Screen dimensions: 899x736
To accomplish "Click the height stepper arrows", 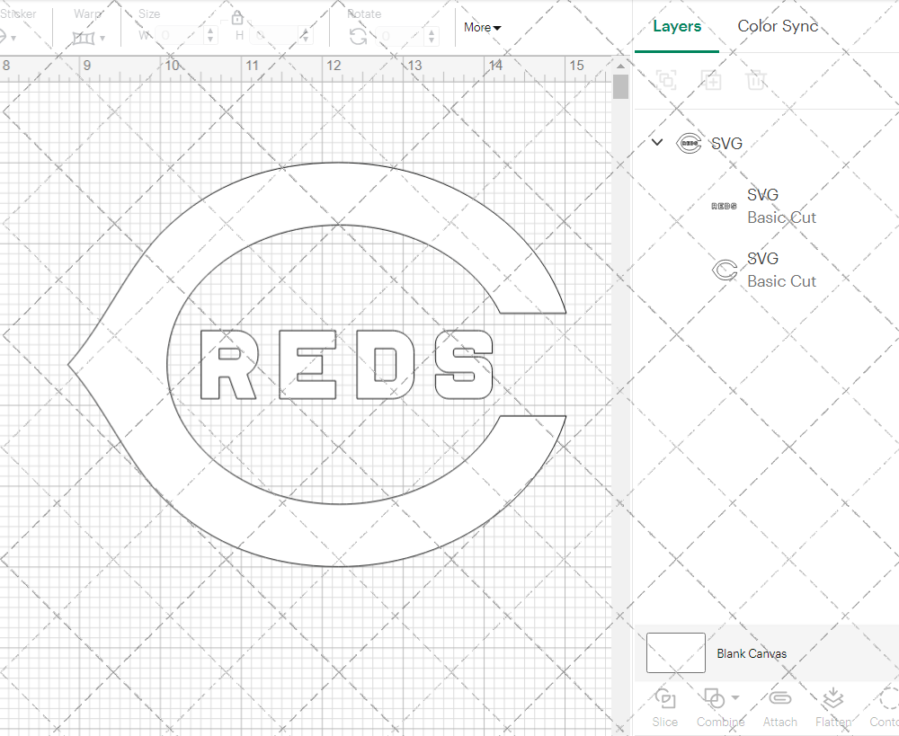I will pyautogui.click(x=307, y=36).
